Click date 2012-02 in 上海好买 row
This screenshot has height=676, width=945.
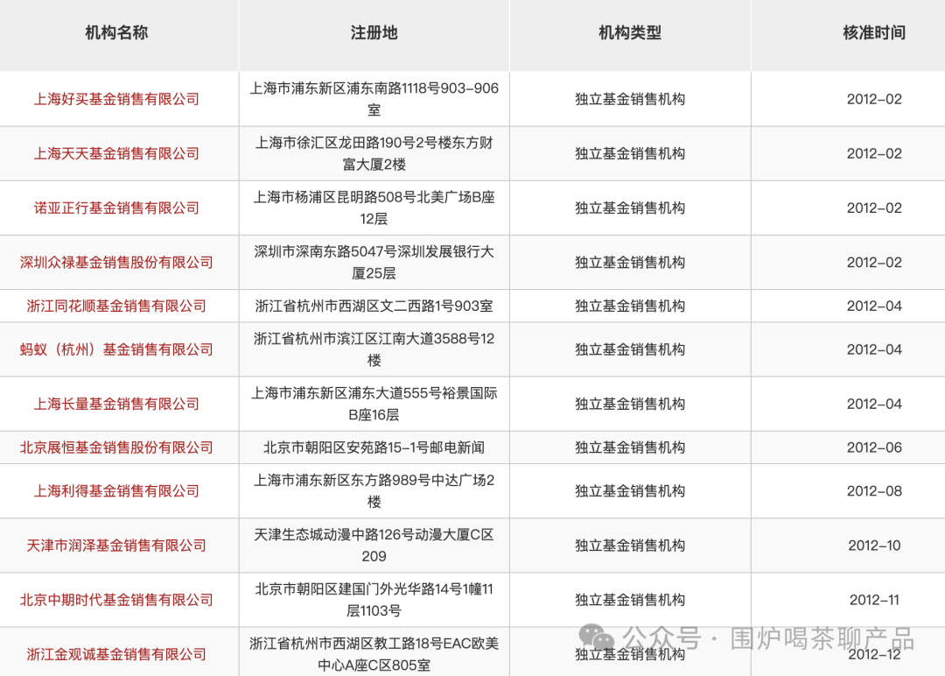pyautogui.click(x=874, y=99)
